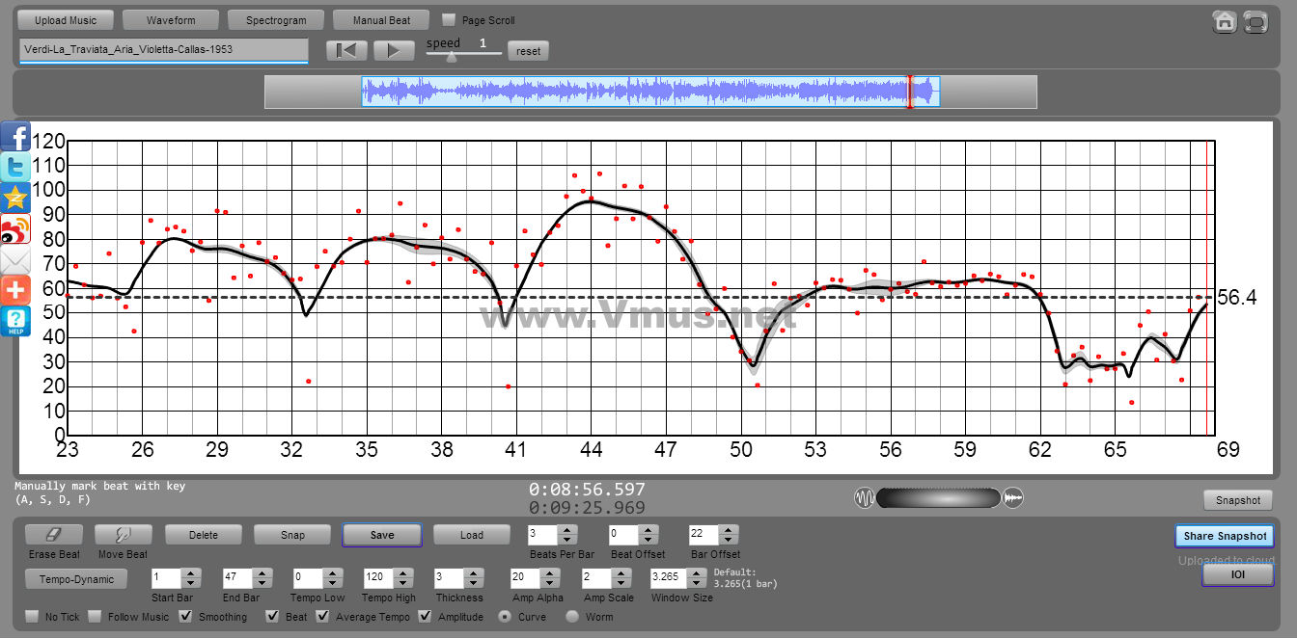
Task: Click the red playhead marker in waveform overview
Action: [x=908, y=92]
